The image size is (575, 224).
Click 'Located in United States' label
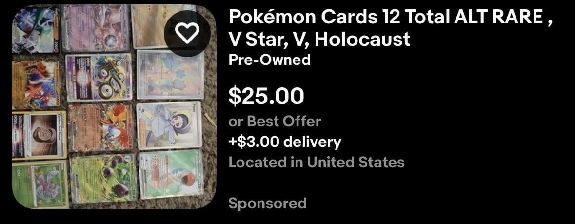[317, 162]
